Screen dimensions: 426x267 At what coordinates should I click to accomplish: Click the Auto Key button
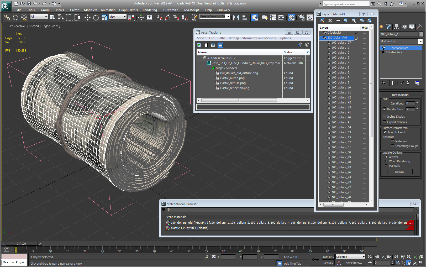328,257
